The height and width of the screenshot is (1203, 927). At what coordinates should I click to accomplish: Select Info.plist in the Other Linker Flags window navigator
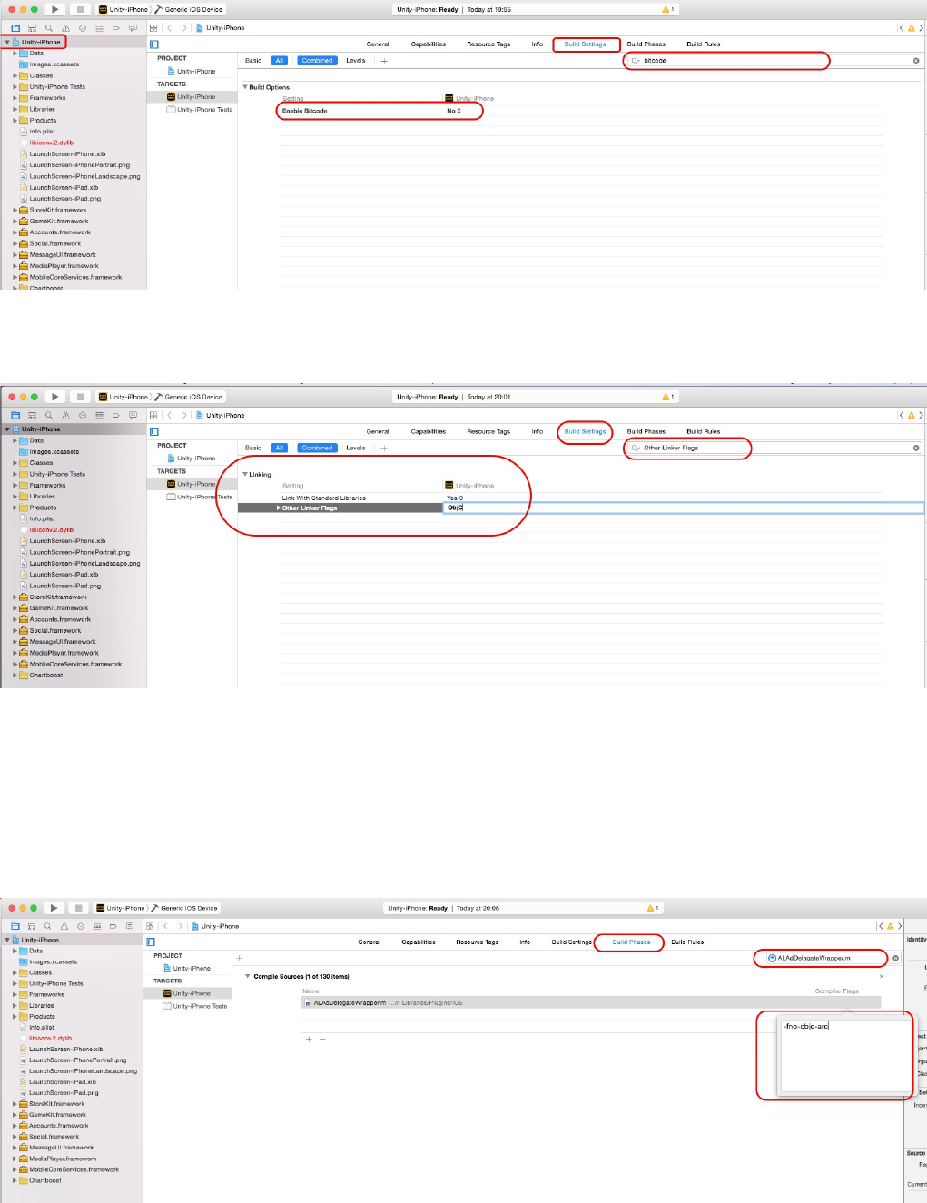tap(42, 519)
